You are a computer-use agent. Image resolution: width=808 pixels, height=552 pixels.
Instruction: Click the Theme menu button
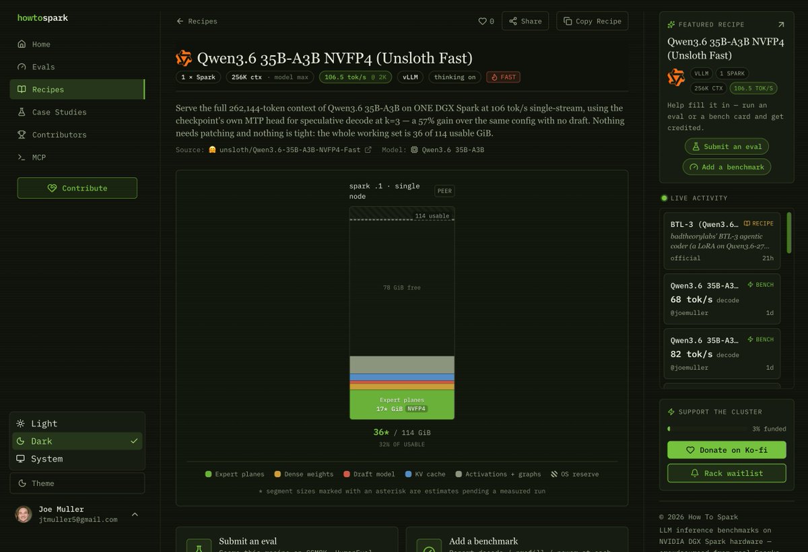tap(77, 483)
